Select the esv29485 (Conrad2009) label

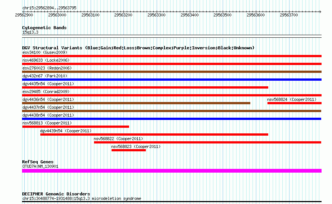point(46,92)
